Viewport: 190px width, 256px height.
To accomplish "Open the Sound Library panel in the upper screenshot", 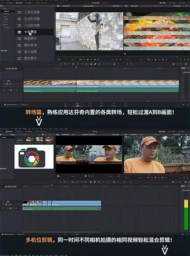I will coord(42,3).
